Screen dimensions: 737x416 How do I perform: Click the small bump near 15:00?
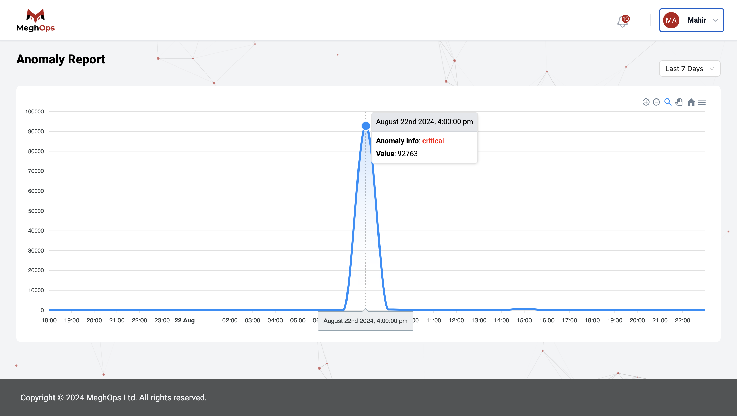[x=524, y=309]
